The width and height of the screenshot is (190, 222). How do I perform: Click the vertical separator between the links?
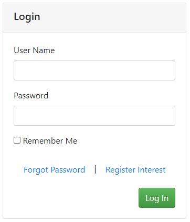[96, 169]
